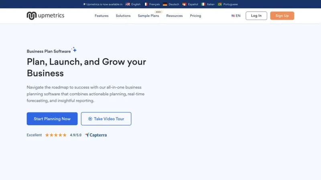Click the Business Plan Software label

(49, 52)
